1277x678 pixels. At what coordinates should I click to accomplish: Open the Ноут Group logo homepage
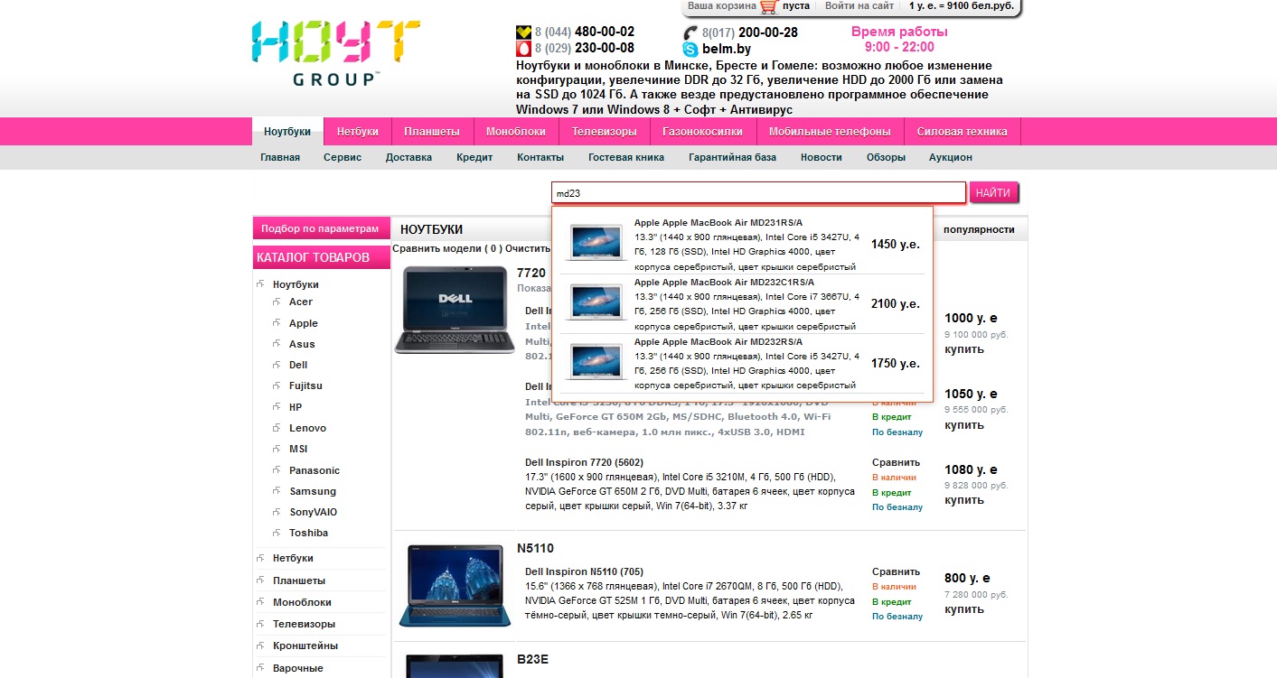(335, 53)
